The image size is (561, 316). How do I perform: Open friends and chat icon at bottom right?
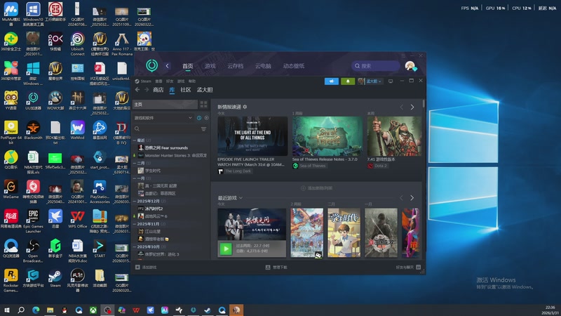click(x=418, y=267)
